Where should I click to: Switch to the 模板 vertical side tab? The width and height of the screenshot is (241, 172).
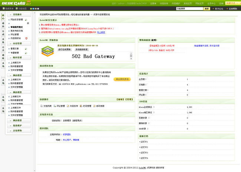3,57
